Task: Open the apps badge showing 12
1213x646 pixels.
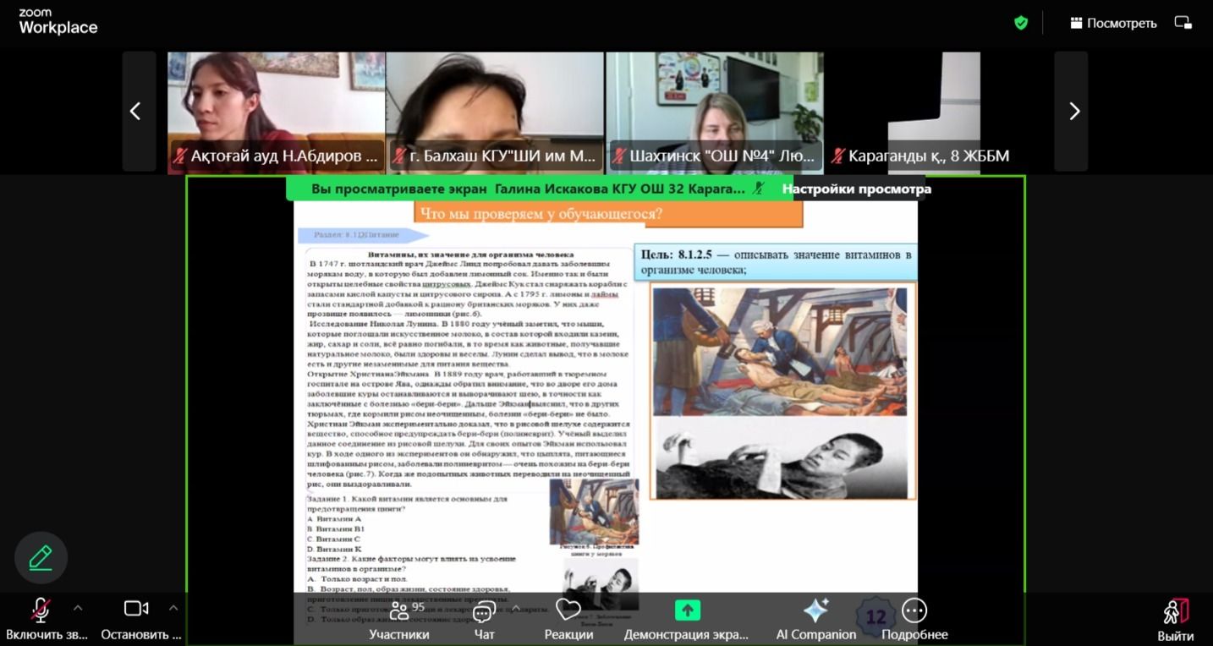Action: (x=875, y=616)
